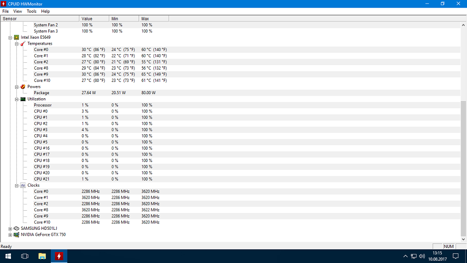Viewport: 467px width, 263px height.
Task: Click the scrollbar down arrow
Action: (463, 239)
